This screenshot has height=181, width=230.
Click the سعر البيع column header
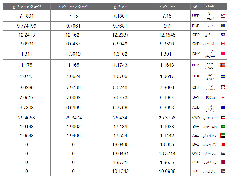pos(120,7)
